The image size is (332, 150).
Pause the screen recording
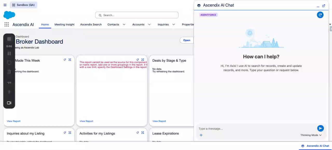click(x=9, y=54)
